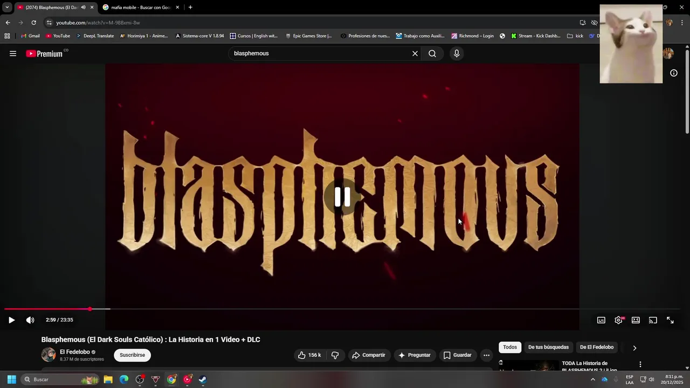
Task: Open the El Fedelobo channel name link
Action: click(75, 352)
